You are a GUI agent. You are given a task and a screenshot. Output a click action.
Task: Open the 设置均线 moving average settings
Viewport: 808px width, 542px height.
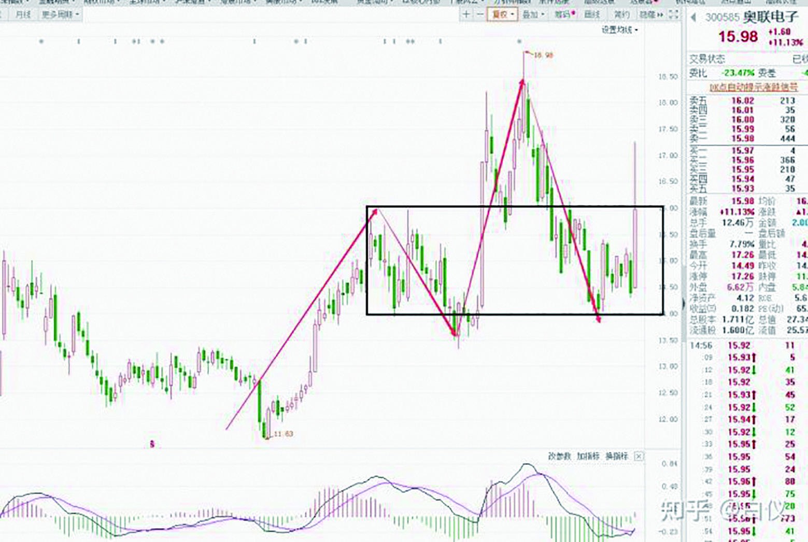coord(619,30)
